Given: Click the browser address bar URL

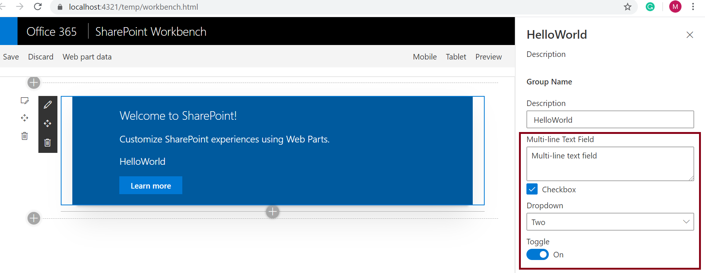Looking at the screenshot, I should pos(133,7).
